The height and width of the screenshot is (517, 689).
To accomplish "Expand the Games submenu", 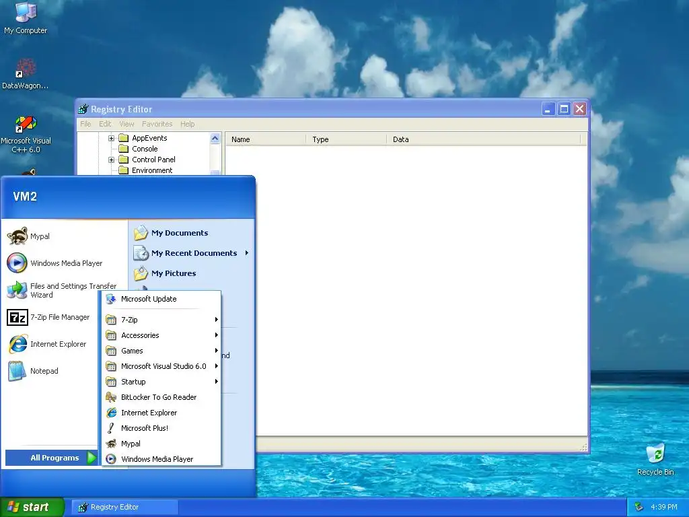I will pos(161,350).
